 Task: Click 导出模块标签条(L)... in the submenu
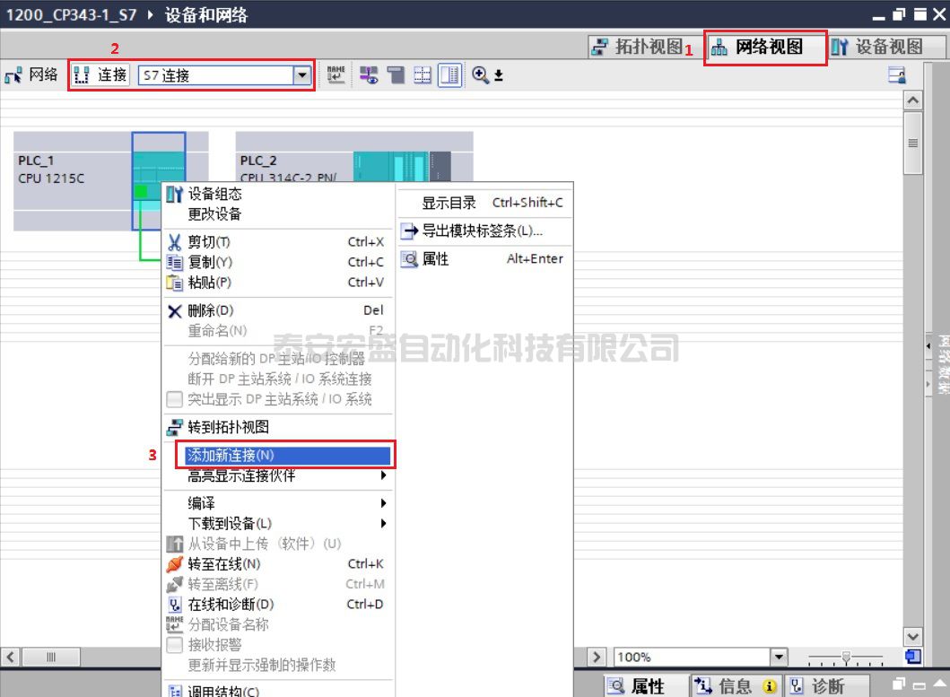pos(482,231)
